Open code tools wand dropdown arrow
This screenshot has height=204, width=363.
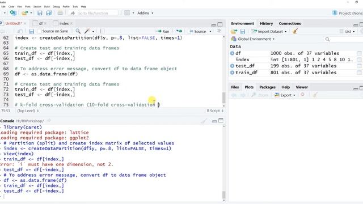(93, 31)
